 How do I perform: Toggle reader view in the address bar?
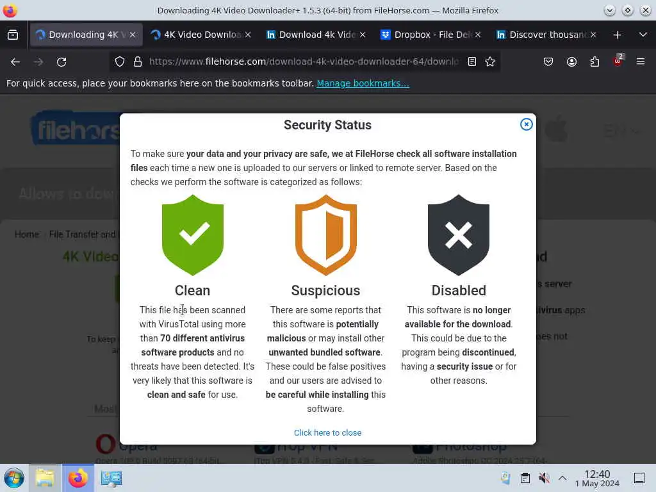[472, 62]
